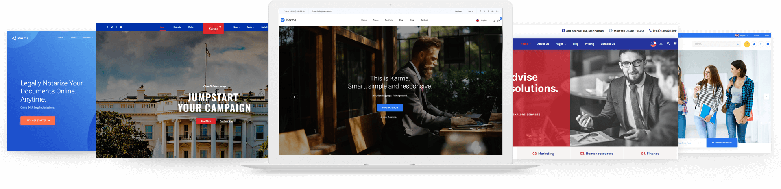Expand News menu on campaign site
The width and height of the screenshot is (781, 189).
(236, 27)
